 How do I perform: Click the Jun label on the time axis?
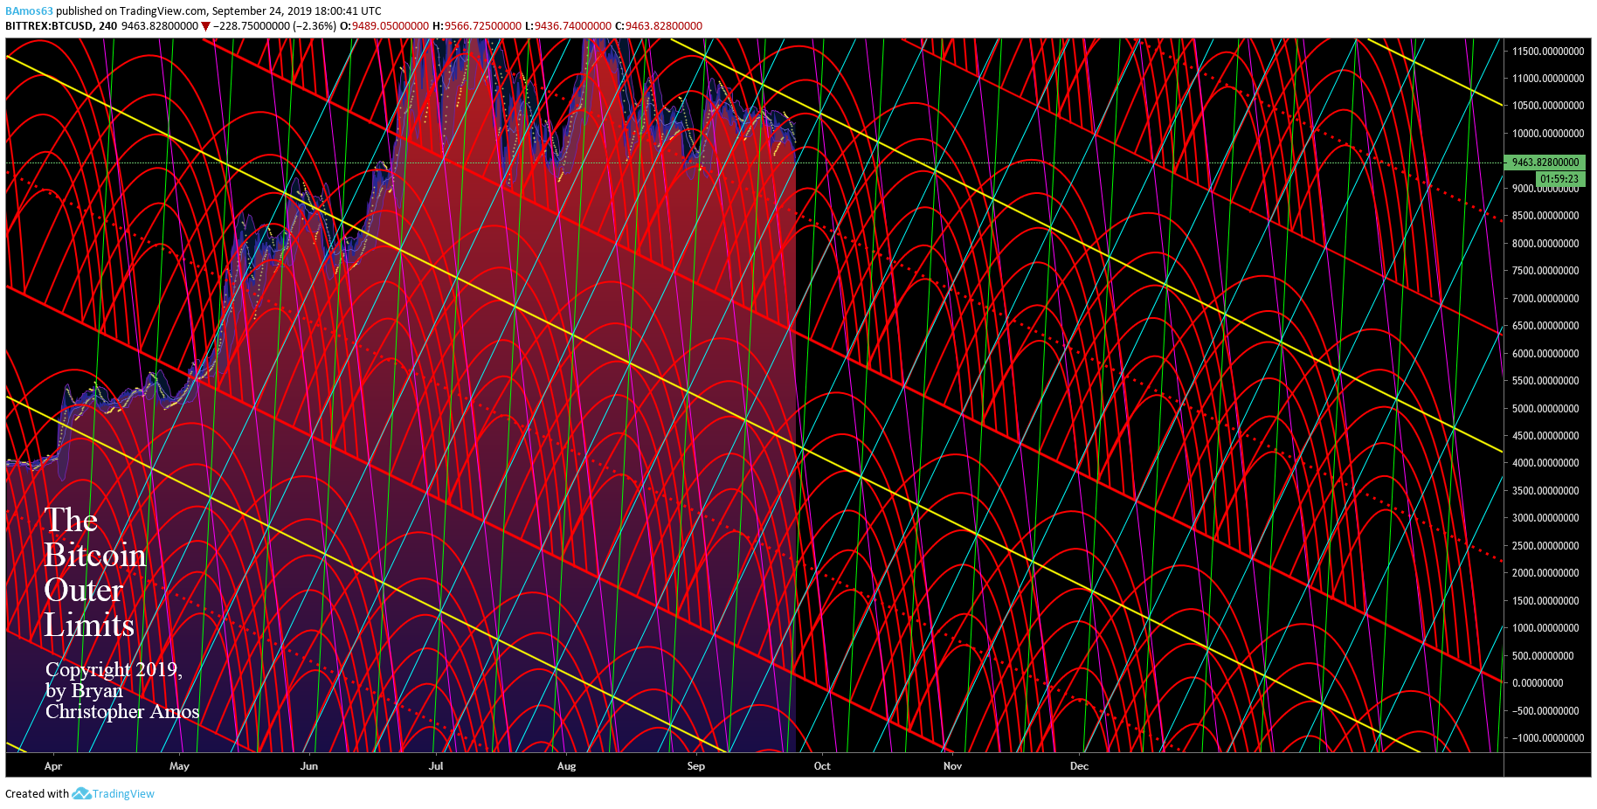click(309, 766)
